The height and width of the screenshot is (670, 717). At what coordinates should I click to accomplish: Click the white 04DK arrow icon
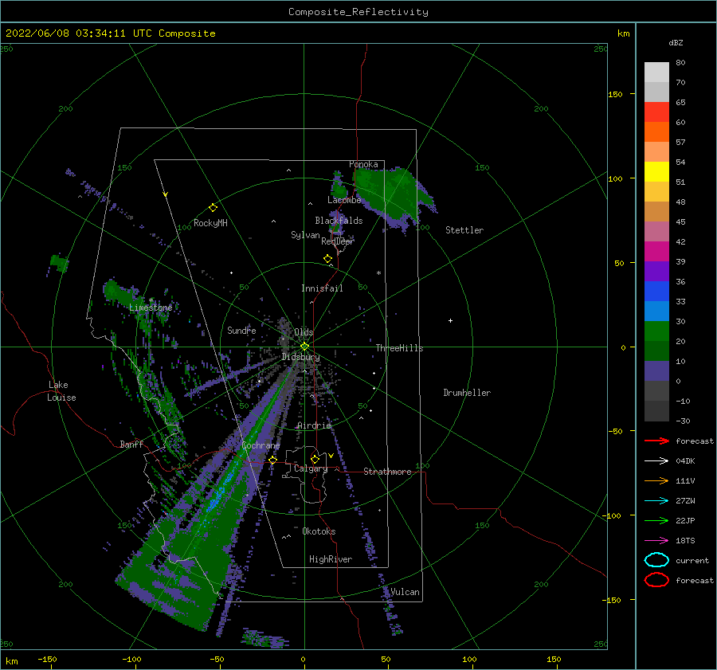656,460
